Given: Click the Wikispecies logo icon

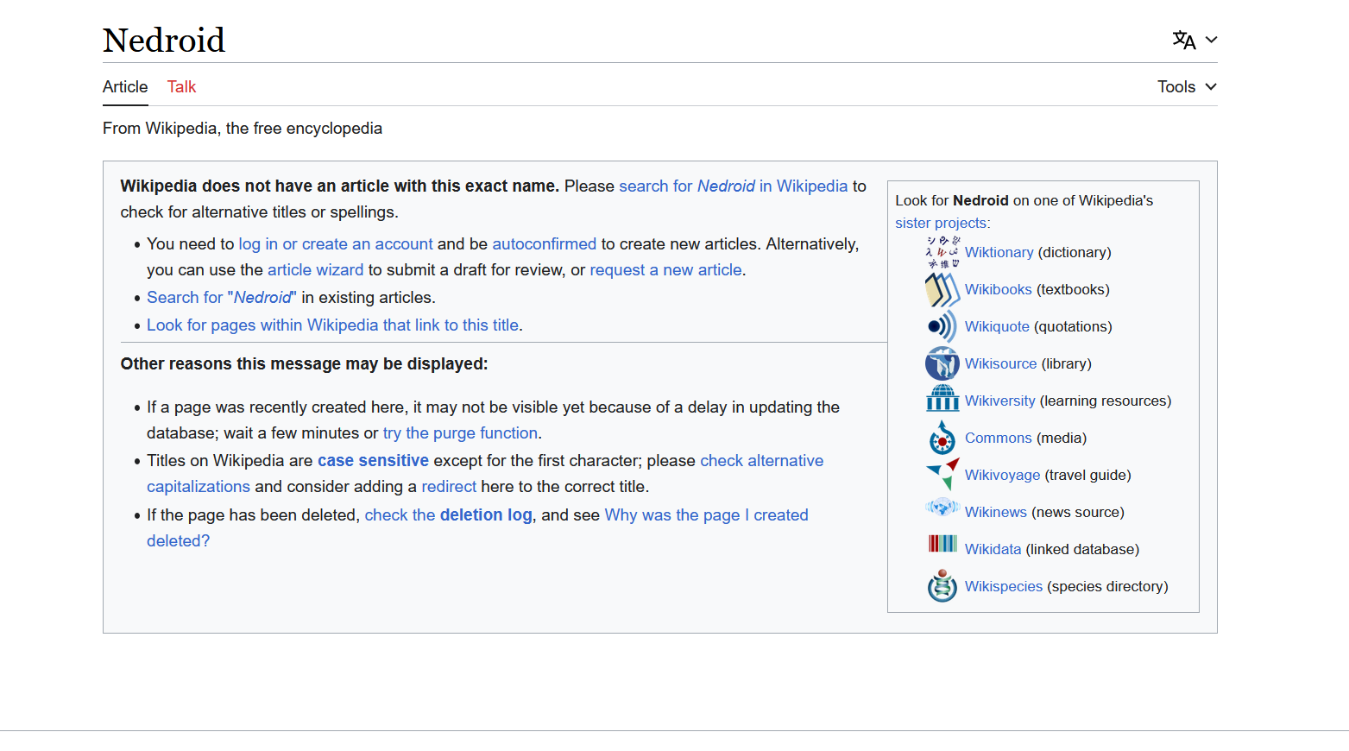Looking at the screenshot, I should click(942, 585).
